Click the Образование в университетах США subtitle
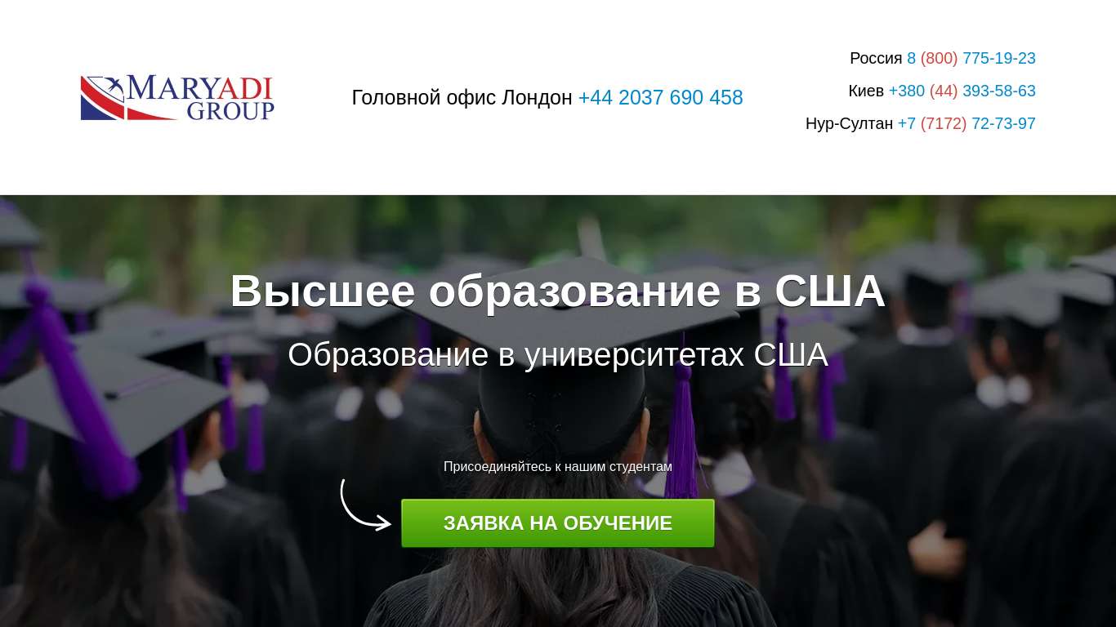The height and width of the screenshot is (627, 1116). (x=558, y=354)
